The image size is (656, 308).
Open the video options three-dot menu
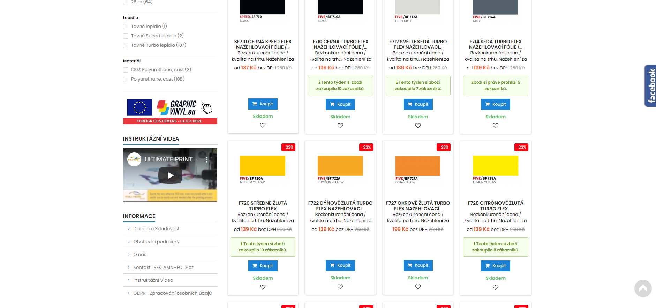click(206, 160)
